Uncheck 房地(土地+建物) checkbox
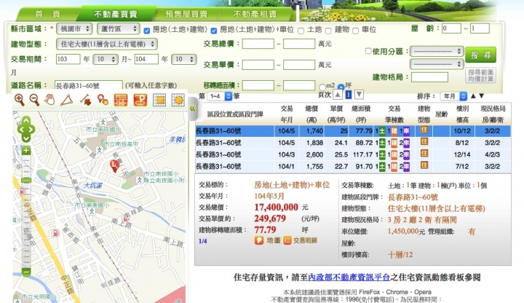 click(147, 31)
